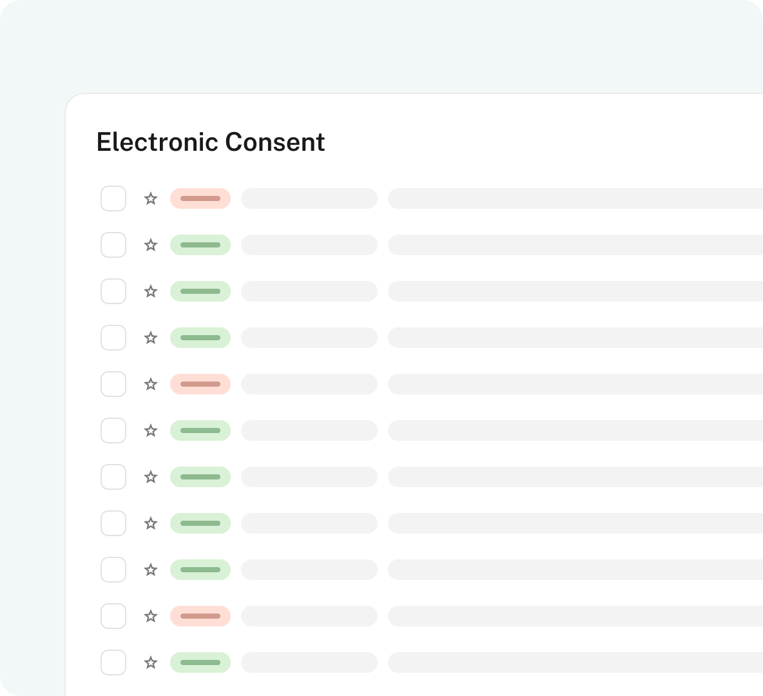Click the second row green status badge
This screenshot has width=763, height=696.
click(x=200, y=245)
